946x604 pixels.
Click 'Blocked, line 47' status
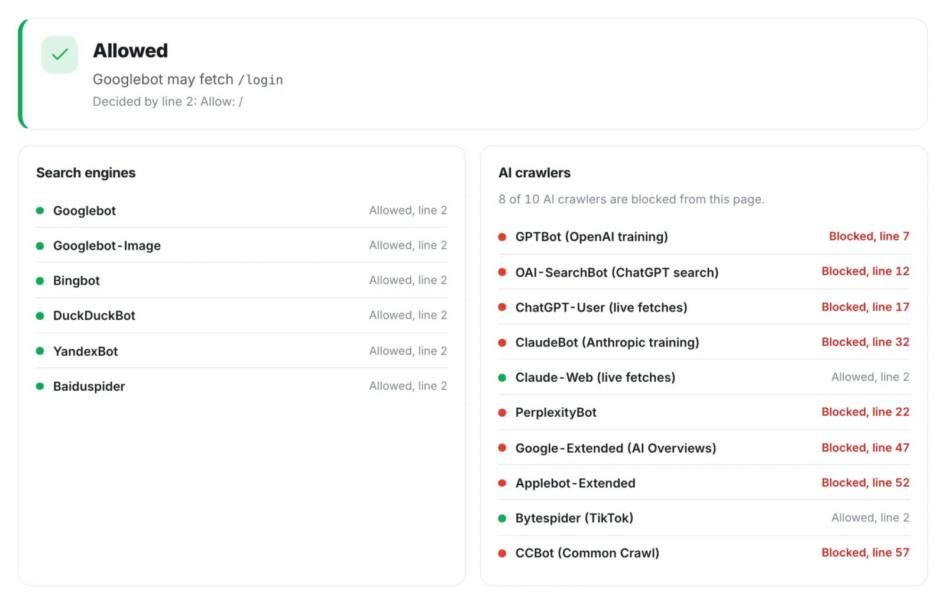(866, 448)
